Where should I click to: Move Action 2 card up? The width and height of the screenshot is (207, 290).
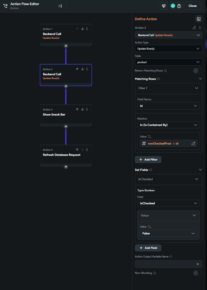tap(77, 69)
